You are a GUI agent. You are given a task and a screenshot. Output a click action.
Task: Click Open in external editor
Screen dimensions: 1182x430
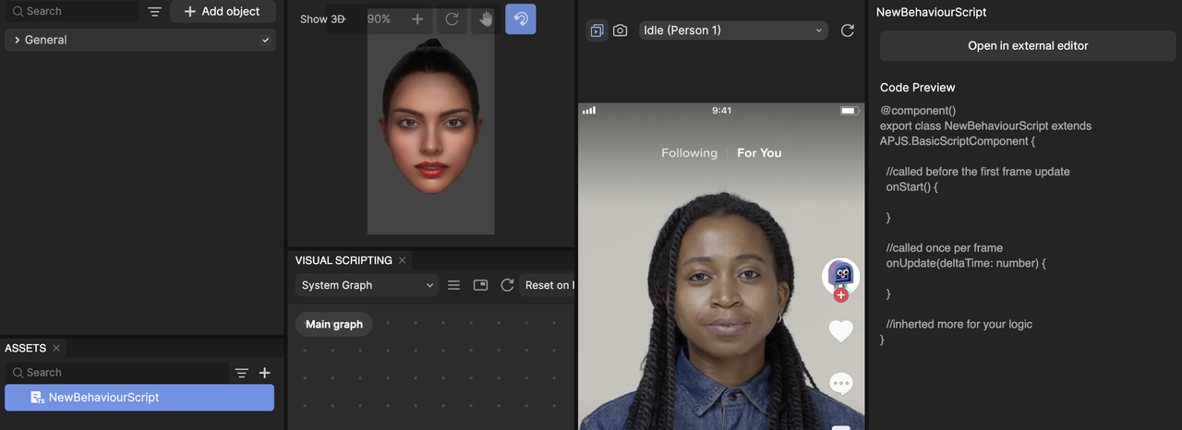tap(1028, 45)
